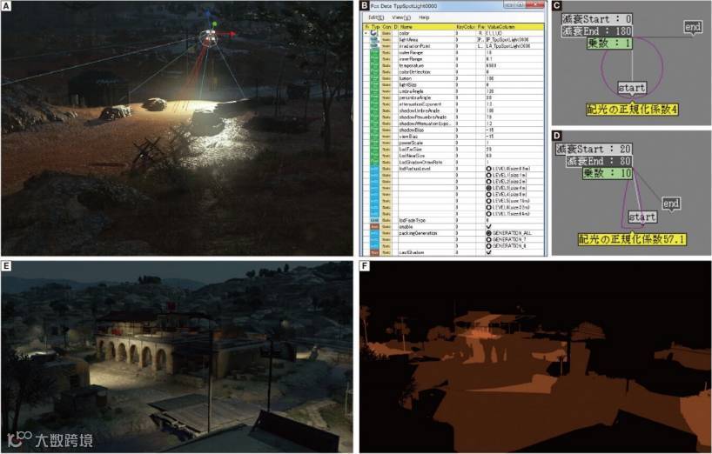This screenshot has height=454, width=712.
Task: Click the blue type badge on the lodRadiusLevel row
Action: [374, 168]
